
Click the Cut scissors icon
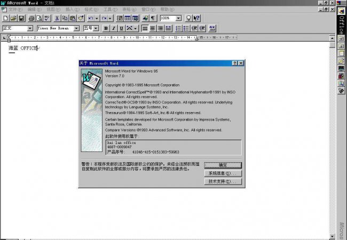[57, 18]
